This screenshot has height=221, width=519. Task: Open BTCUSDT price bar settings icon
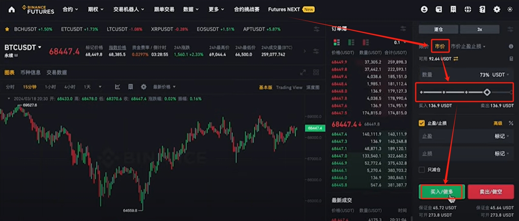pyautogui.click(x=316, y=51)
